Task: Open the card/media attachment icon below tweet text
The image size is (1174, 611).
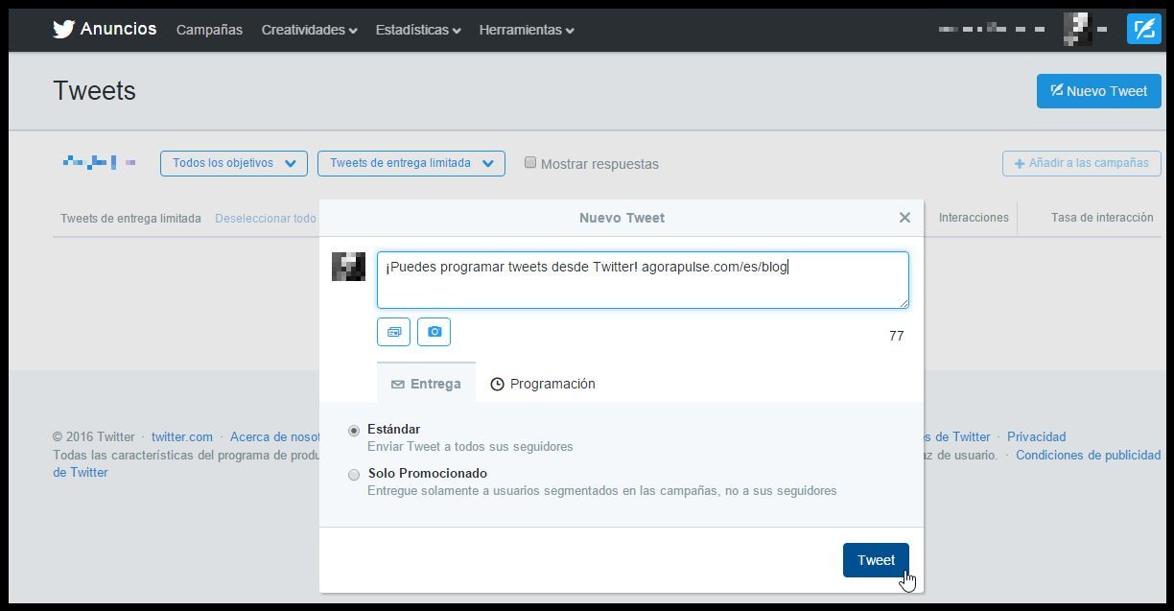Action: 393,332
